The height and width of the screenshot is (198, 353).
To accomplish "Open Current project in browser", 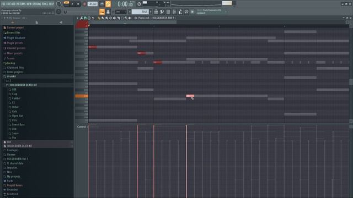I will tap(15, 28).
